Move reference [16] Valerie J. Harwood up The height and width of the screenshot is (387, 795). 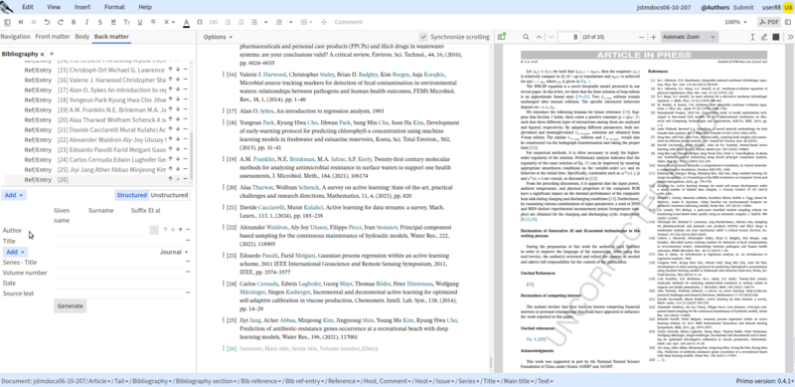pyautogui.click(x=171, y=80)
